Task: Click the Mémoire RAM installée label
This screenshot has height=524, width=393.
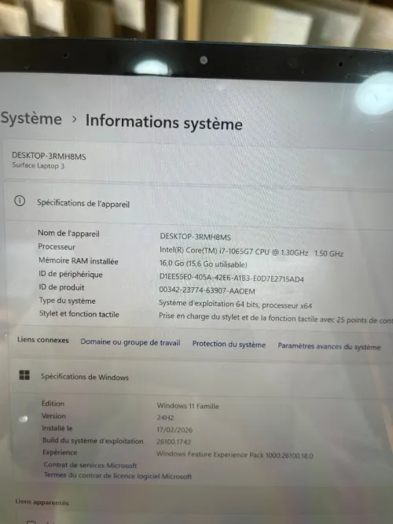Action: pyautogui.click(x=78, y=260)
